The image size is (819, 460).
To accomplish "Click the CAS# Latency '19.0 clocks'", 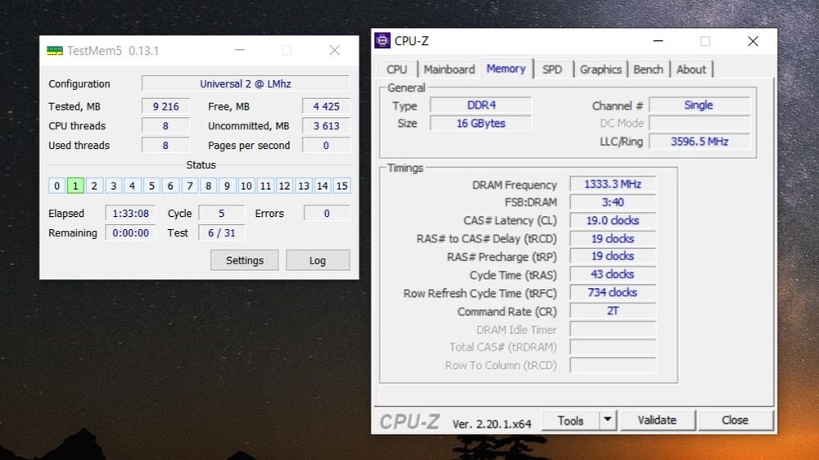I will pyautogui.click(x=612, y=220).
